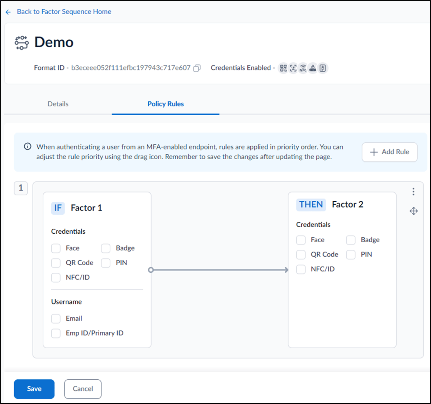Check QR Code under Factor 2
Screen dimensions: 431x404
click(301, 255)
